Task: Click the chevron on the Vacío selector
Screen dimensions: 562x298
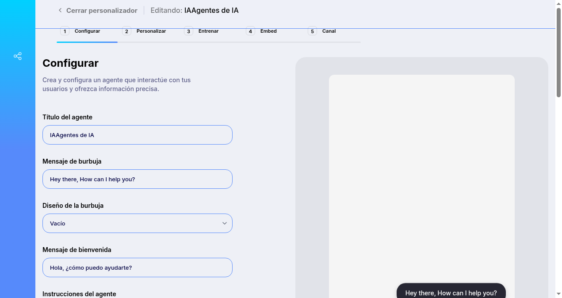Action: (224, 223)
